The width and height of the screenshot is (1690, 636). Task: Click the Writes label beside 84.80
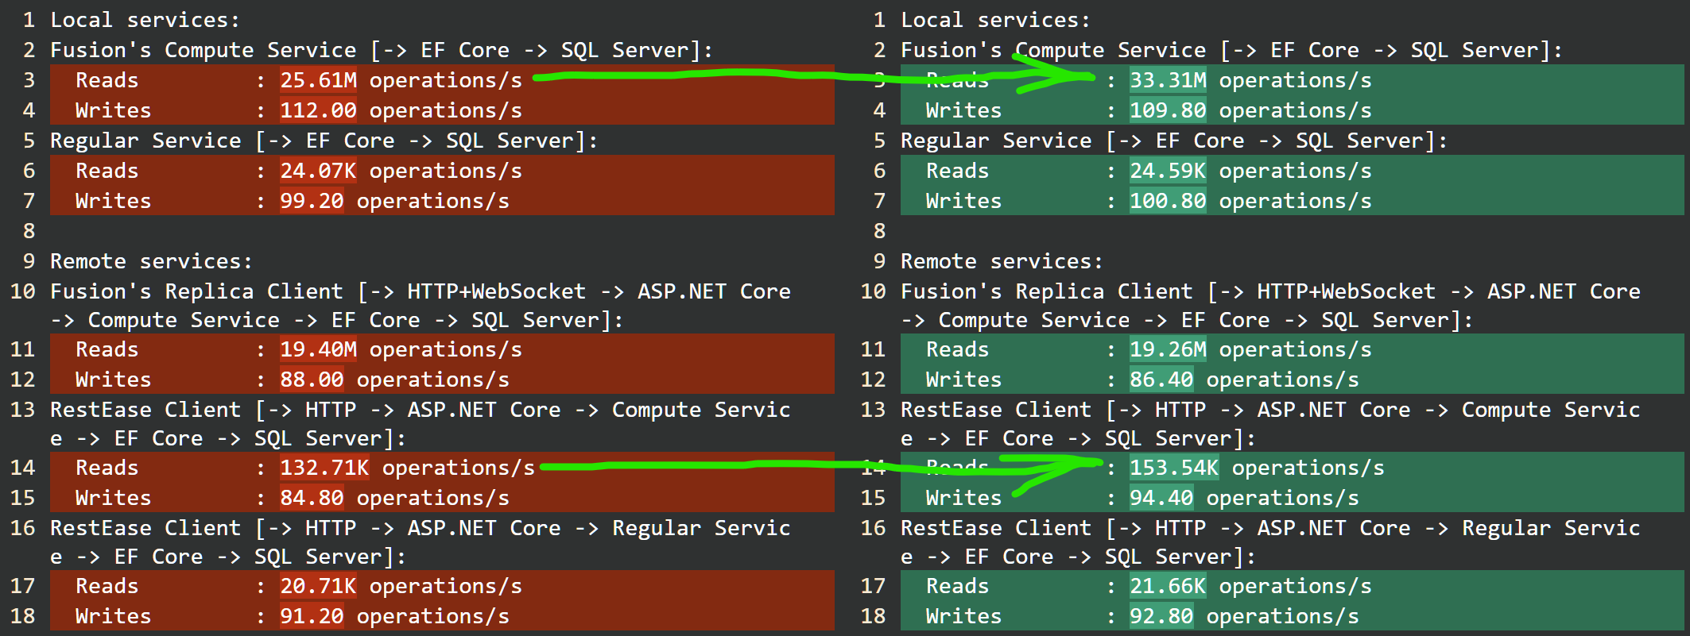click(x=114, y=498)
